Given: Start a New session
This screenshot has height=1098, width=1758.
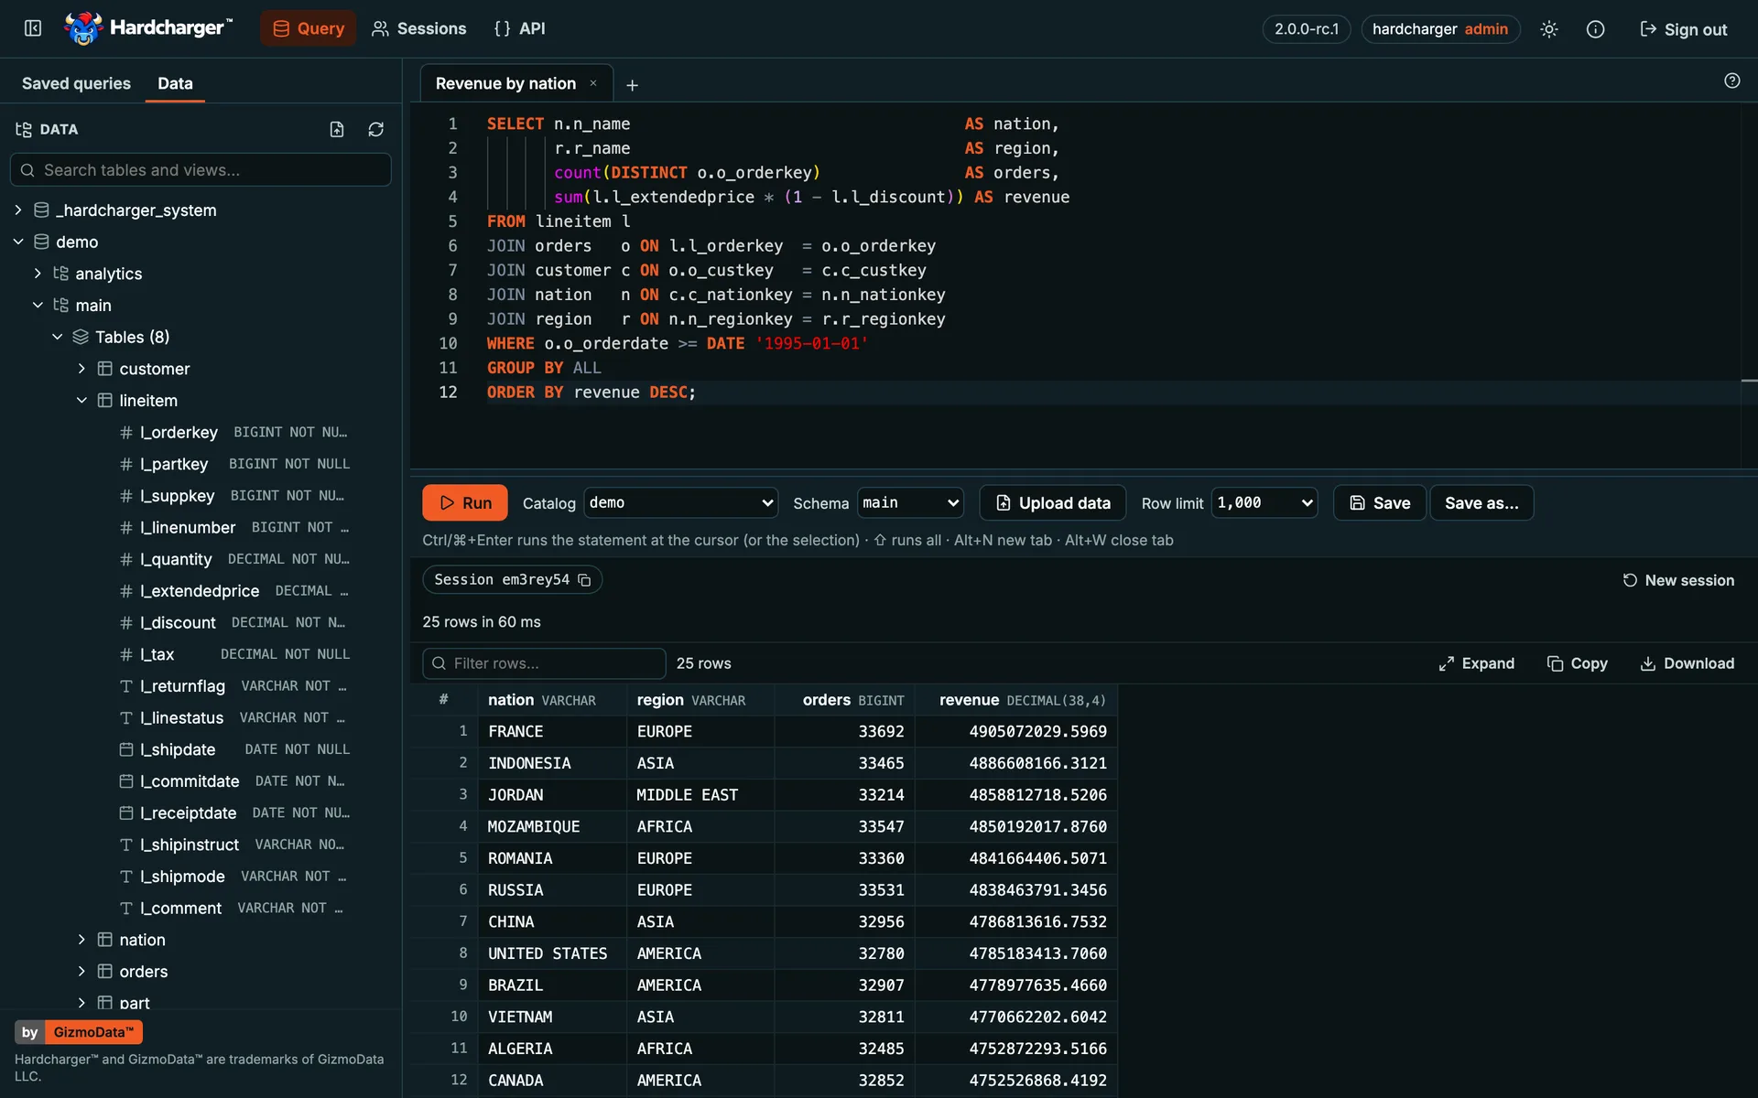Looking at the screenshot, I should coord(1678,580).
